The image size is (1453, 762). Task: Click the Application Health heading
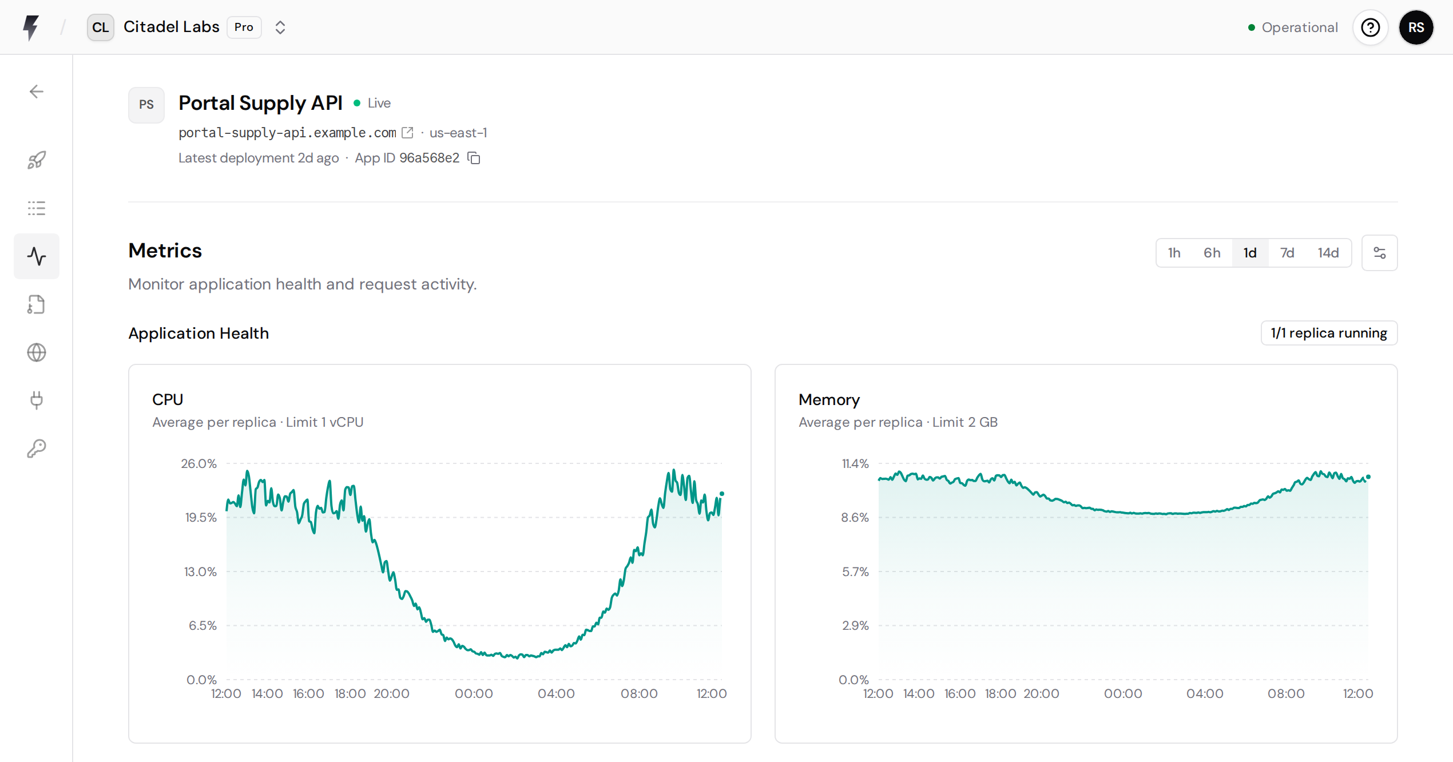pos(199,333)
